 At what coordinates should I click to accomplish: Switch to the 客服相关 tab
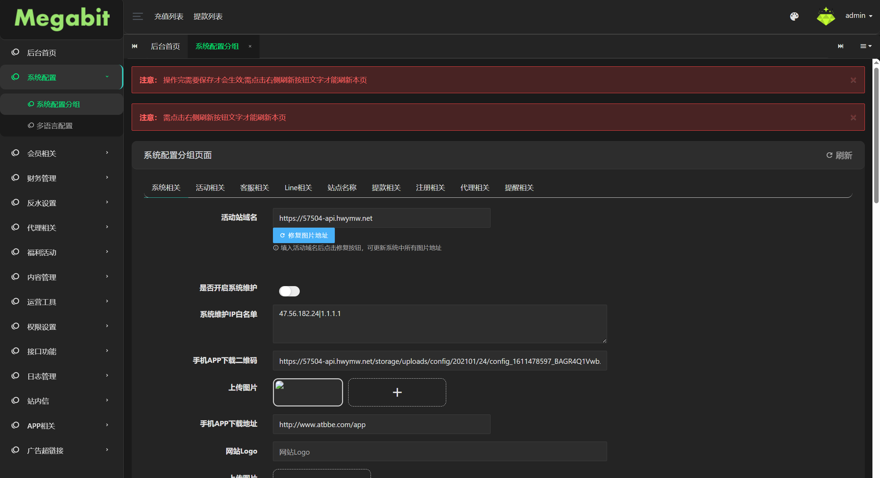(x=254, y=188)
